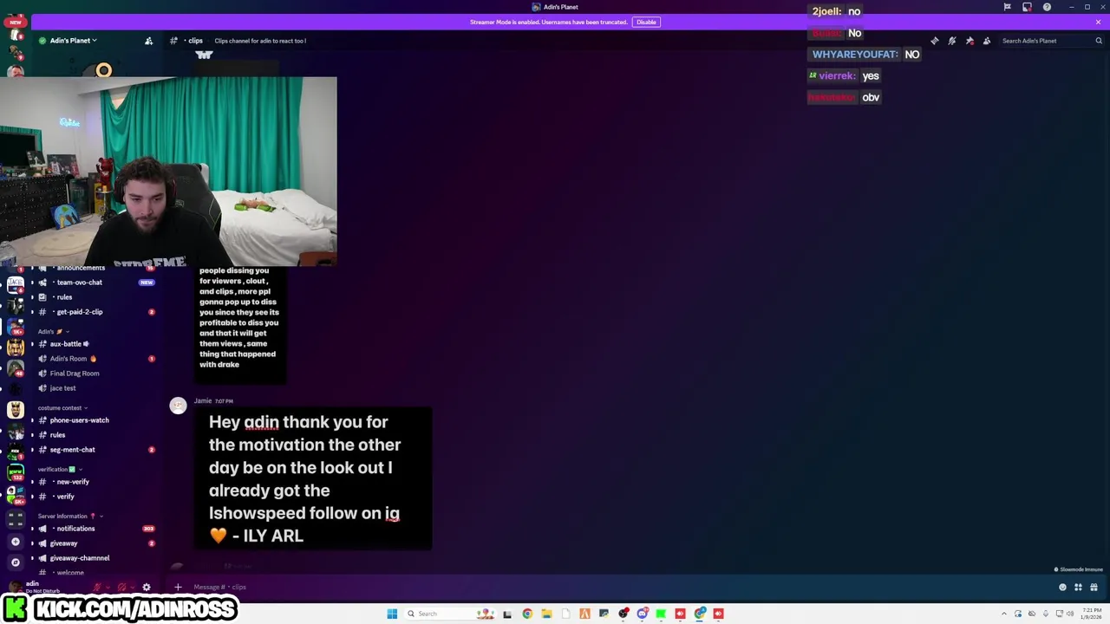This screenshot has height=624, width=1110.
Task: Expand the team-ovo-chat channel arrow
Action: 32,283
